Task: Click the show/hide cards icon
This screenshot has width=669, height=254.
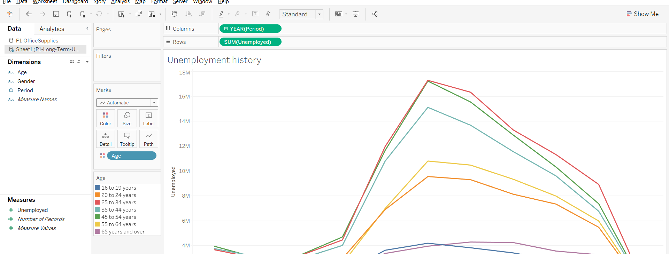Action: [339, 14]
